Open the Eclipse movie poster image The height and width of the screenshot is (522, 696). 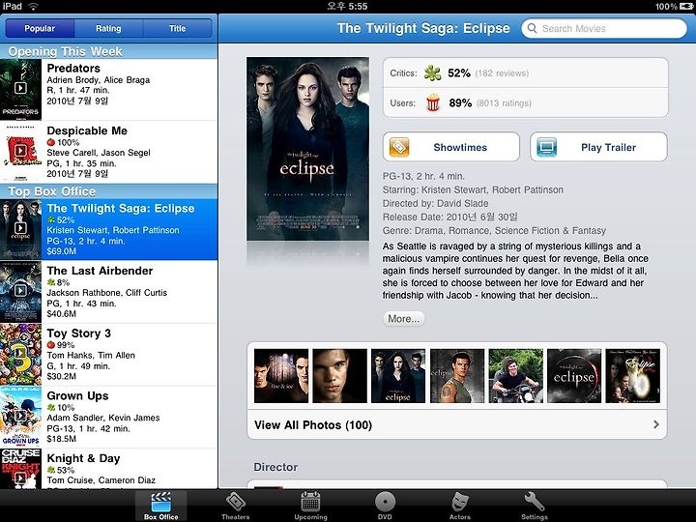point(307,149)
